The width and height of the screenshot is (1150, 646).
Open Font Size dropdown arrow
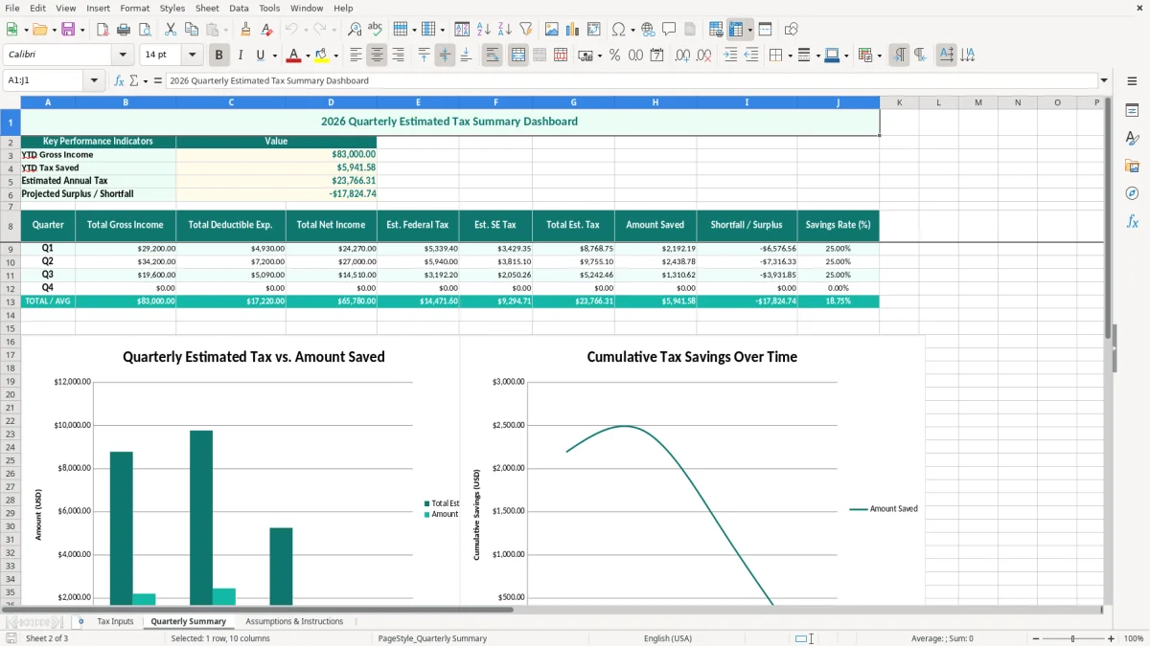coord(192,56)
